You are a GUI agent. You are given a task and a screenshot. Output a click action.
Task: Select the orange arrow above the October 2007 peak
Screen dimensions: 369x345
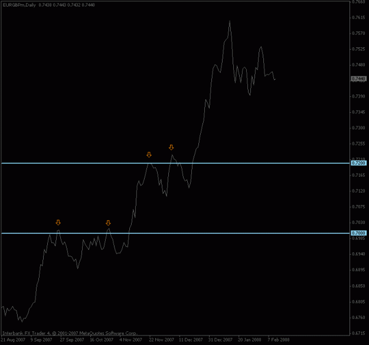point(108,223)
